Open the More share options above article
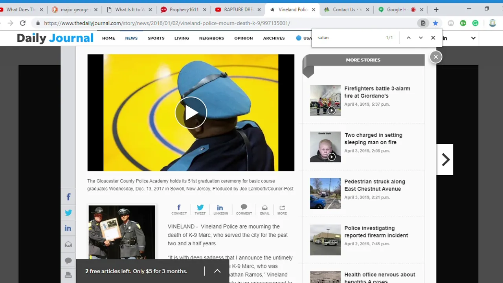 tap(282, 209)
